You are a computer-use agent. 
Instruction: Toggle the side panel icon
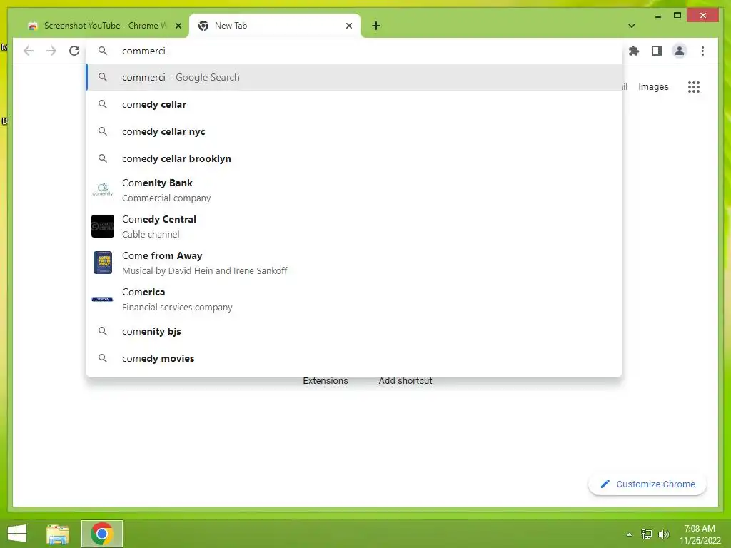[x=657, y=51]
